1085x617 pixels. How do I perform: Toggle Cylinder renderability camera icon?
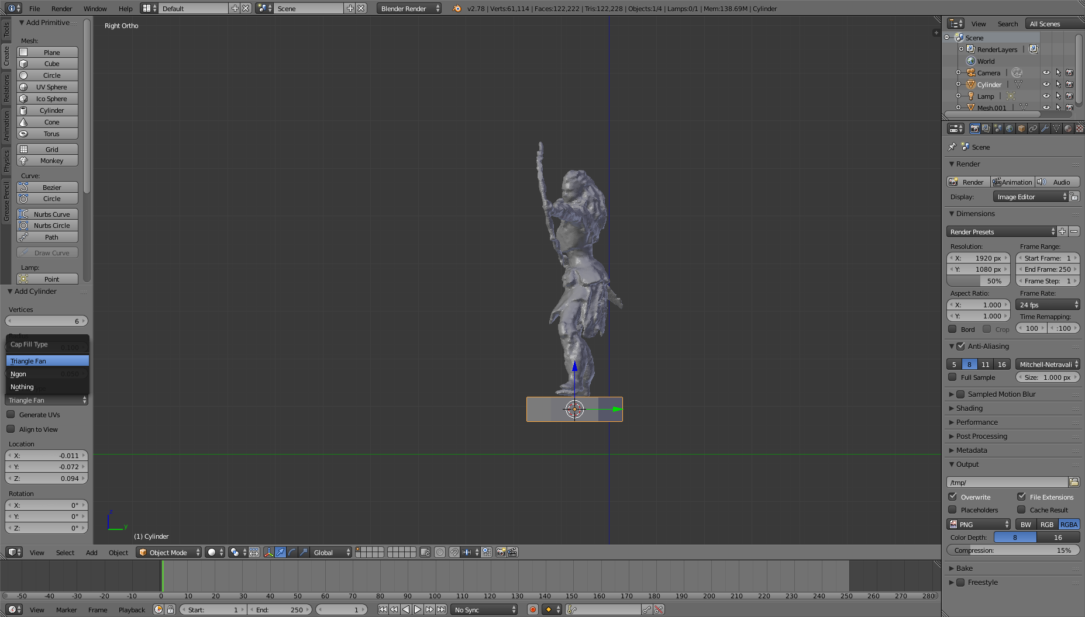coord(1070,84)
